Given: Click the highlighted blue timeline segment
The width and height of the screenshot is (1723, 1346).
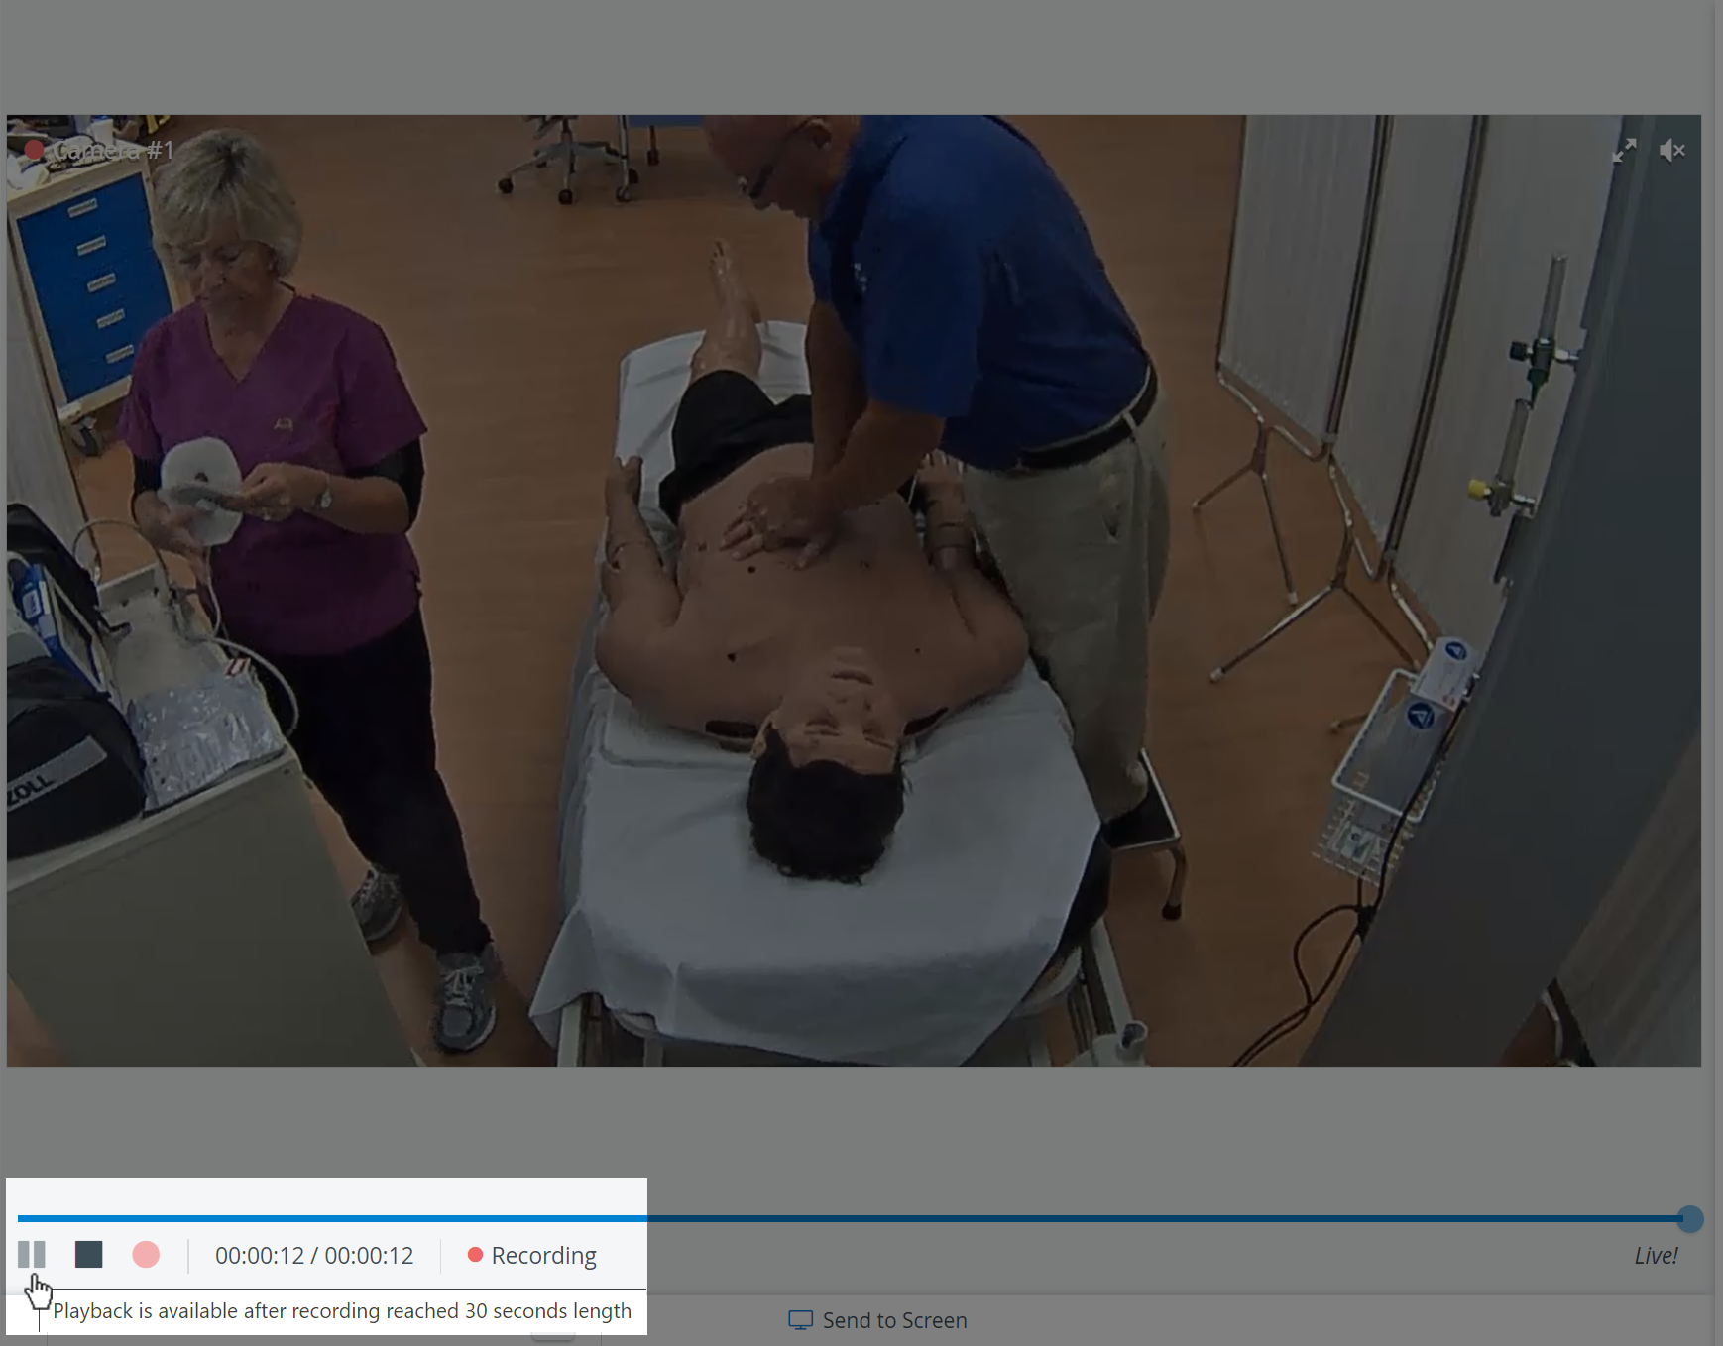Looking at the screenshot, I should click(x=332, y=1218).
